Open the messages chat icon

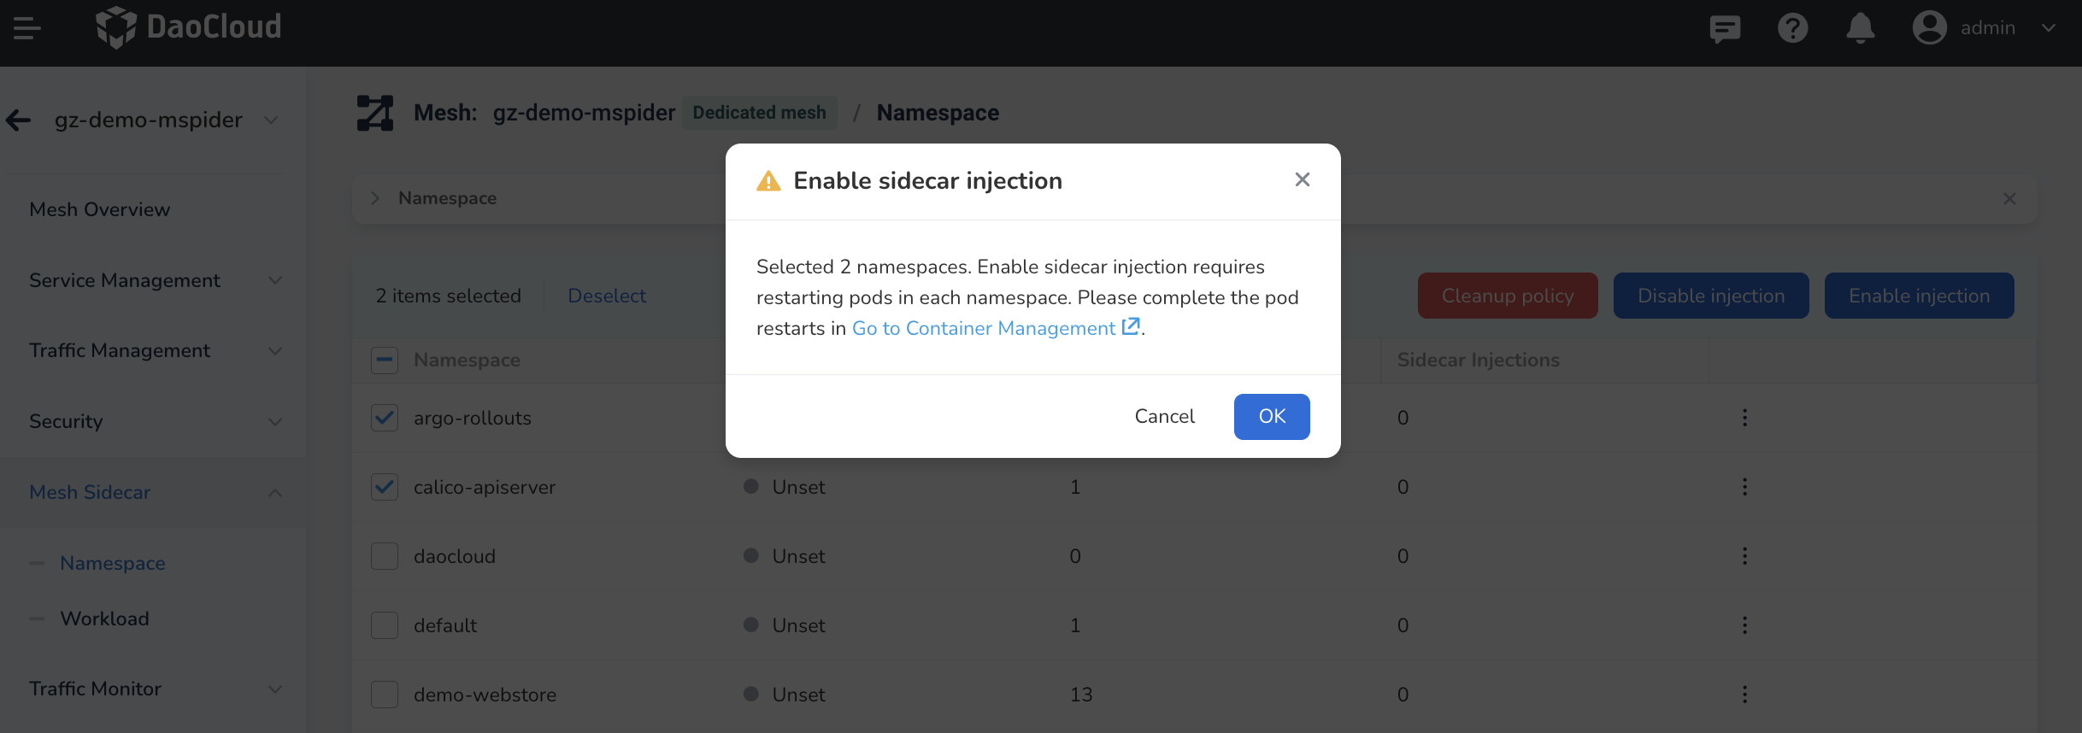point(1725,28)
